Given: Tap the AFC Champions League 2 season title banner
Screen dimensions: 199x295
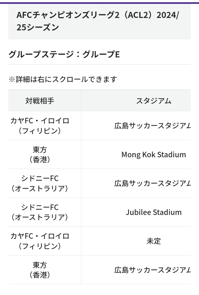Looking at the screenshot, I should (98, 21).
